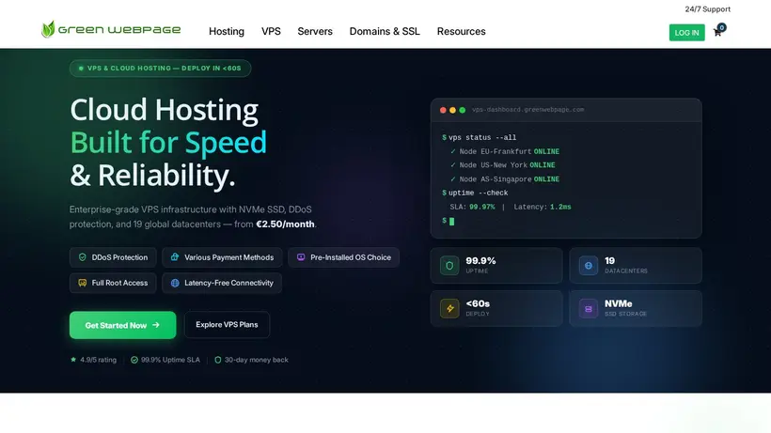This screenshot has width=771, height=433.
Task: Click the DEPLOY label in stat card
Action: [478, 315]
